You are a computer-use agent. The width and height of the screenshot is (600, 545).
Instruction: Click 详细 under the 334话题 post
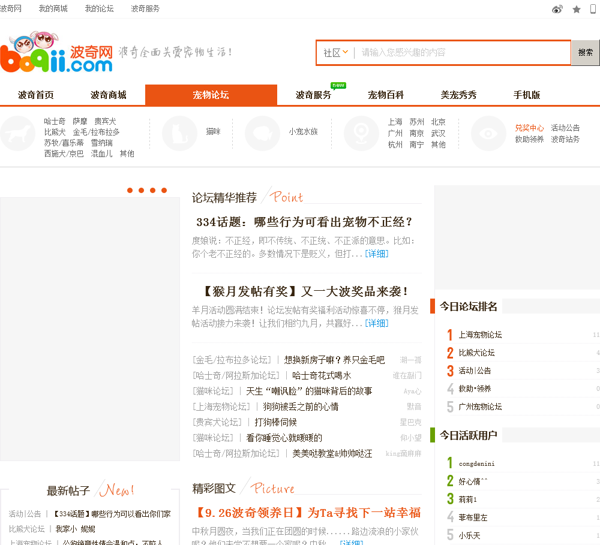pos(377,254)
